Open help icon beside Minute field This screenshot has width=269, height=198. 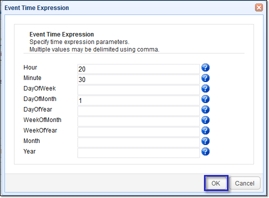(x=205, y=78)
